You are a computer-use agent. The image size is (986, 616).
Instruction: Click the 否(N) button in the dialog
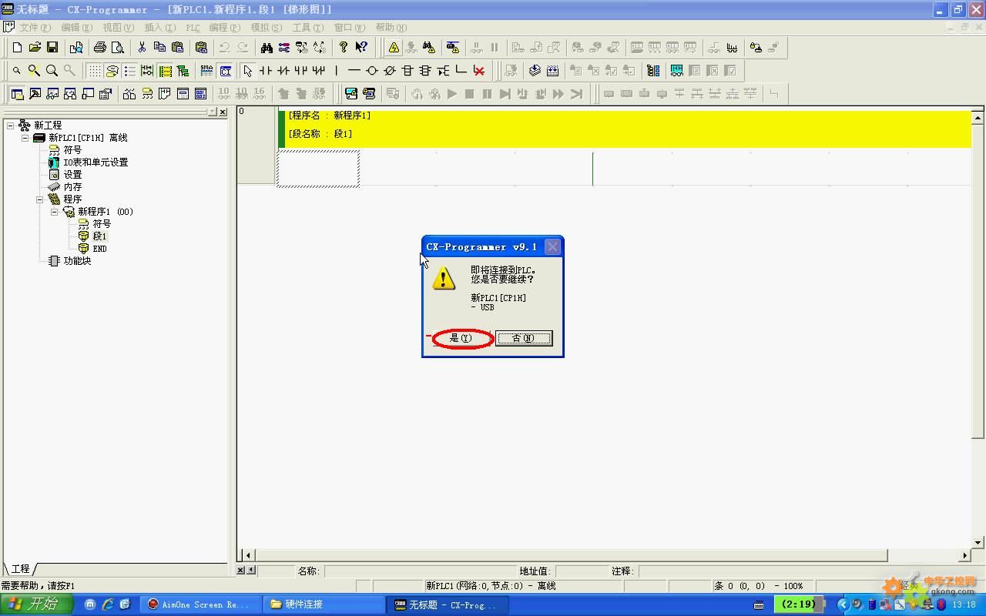point(524,338)
